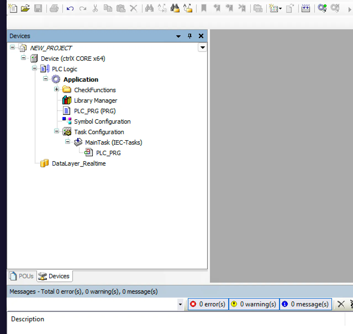Click the Previous Bookmark icon
The image size is (353, 334).
pos(217,9)
